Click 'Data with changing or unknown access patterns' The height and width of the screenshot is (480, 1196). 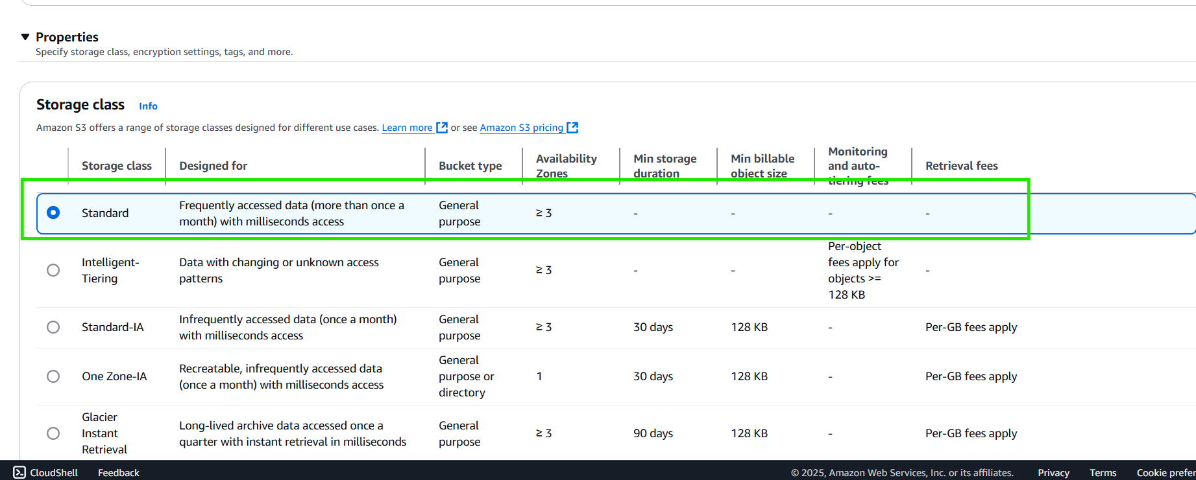[x=279, y=270]
